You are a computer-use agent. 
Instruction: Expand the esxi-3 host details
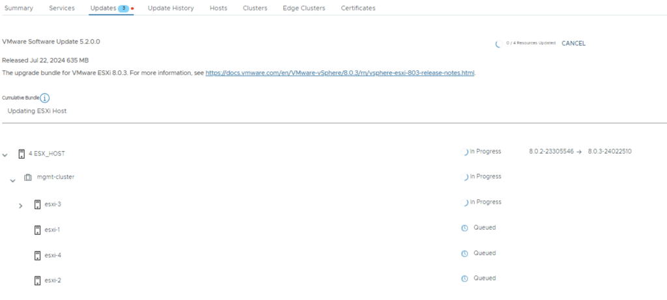coord(20,206)
